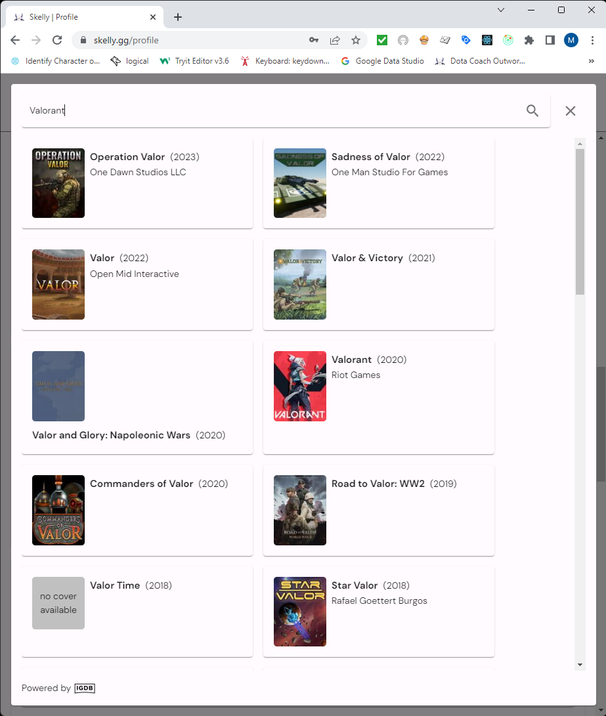Open saved password key icon
The height and width of the screenshot is (716, 606).
point(314,40)
